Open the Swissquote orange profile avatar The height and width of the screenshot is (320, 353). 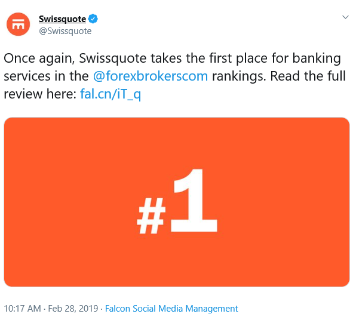pyautogui.click(x=19, y=24)
